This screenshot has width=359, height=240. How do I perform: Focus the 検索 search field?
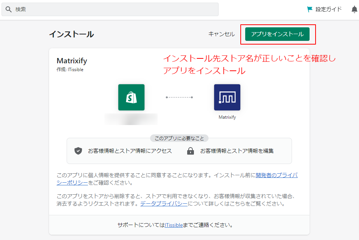(110, 9)
